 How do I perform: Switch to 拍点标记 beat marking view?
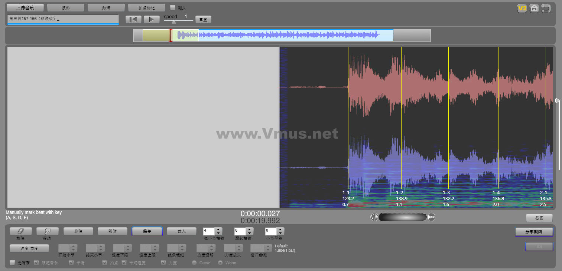tap(147, 8)
